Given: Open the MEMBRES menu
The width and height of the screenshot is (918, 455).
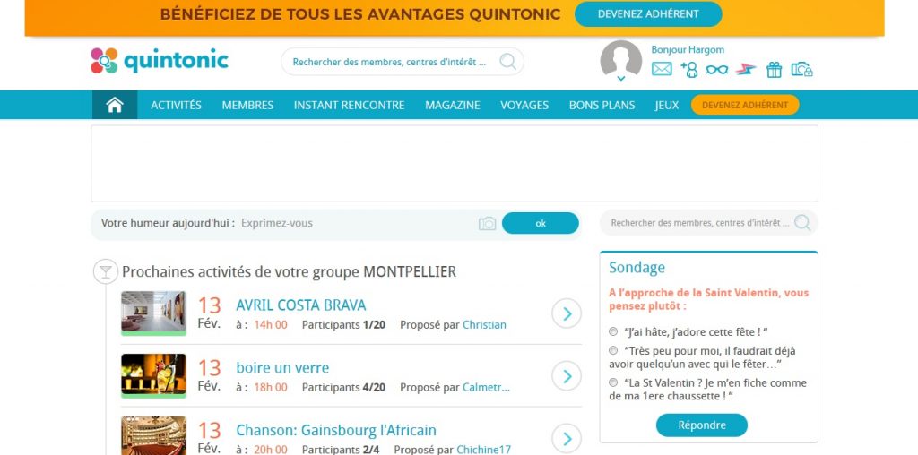Looking at the screenshot, I should (247, 106).
